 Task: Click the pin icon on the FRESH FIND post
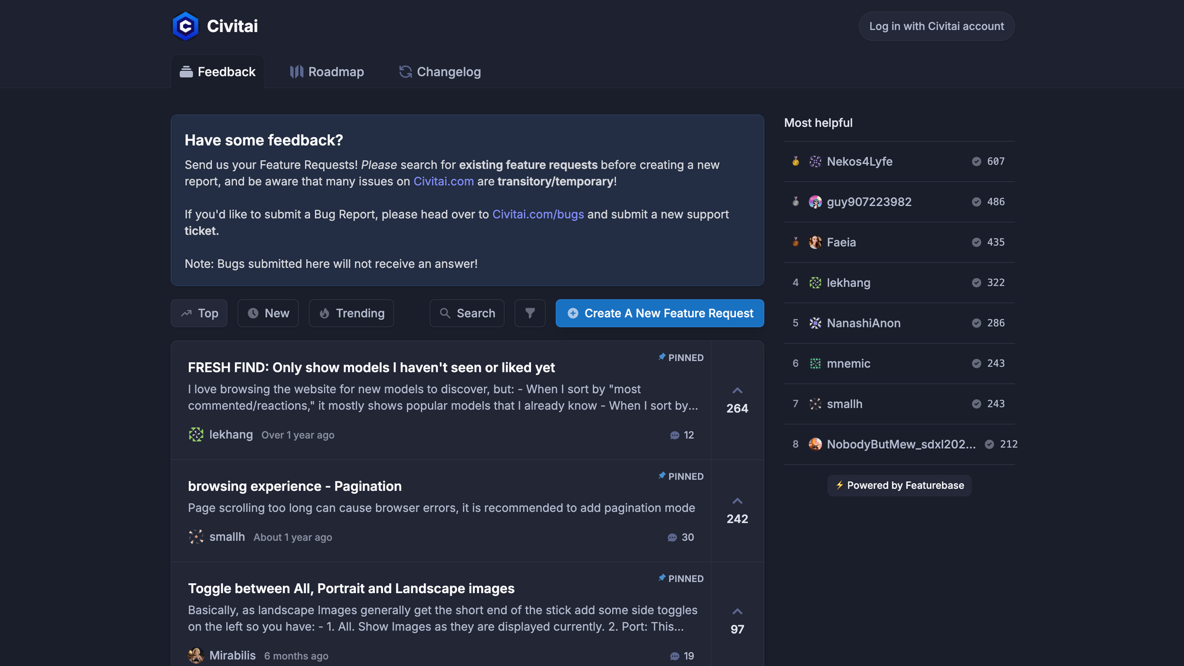pos(661,357)
